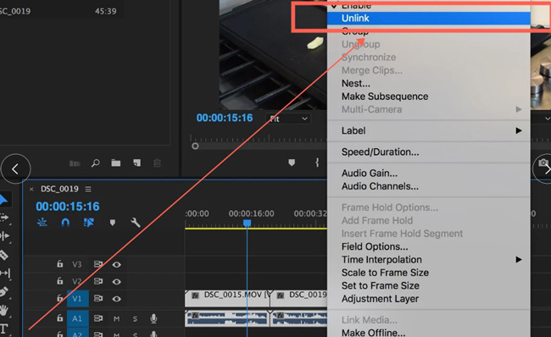The width and height of the screenshot is (551, 337).
Task: Toggle lock on V2 track
Action: pyautogui.click(x=59, y=281)
